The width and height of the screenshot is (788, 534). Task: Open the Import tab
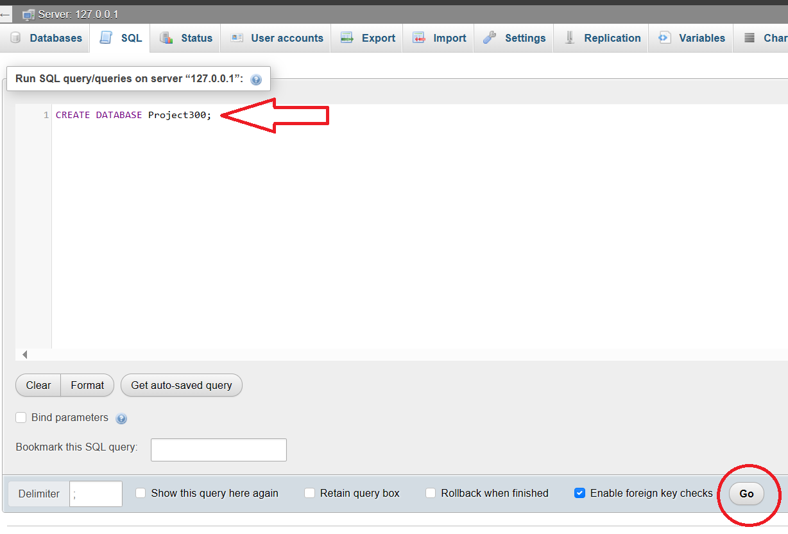point(439,38)
